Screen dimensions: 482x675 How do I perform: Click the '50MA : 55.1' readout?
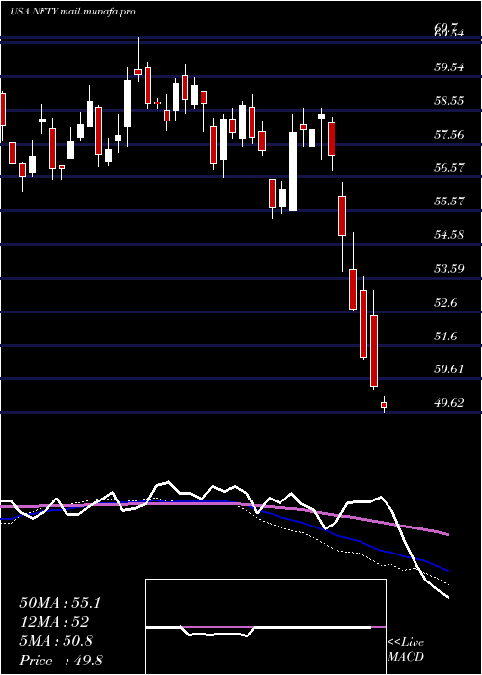[60, 603]
